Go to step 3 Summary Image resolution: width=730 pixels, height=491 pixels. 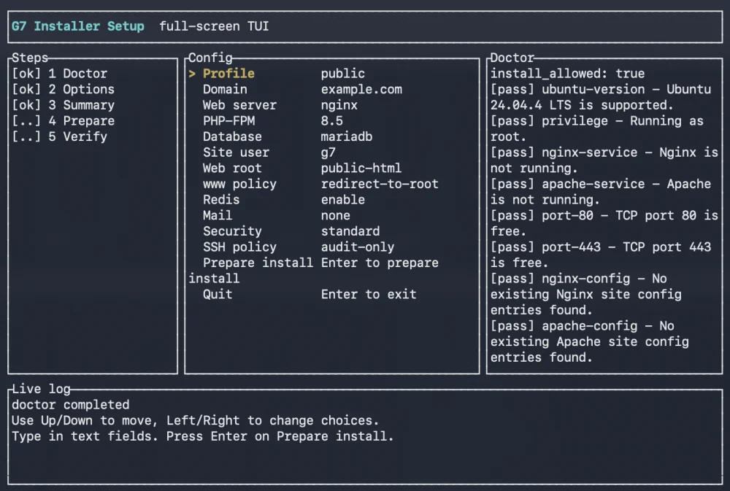(64, 105)
